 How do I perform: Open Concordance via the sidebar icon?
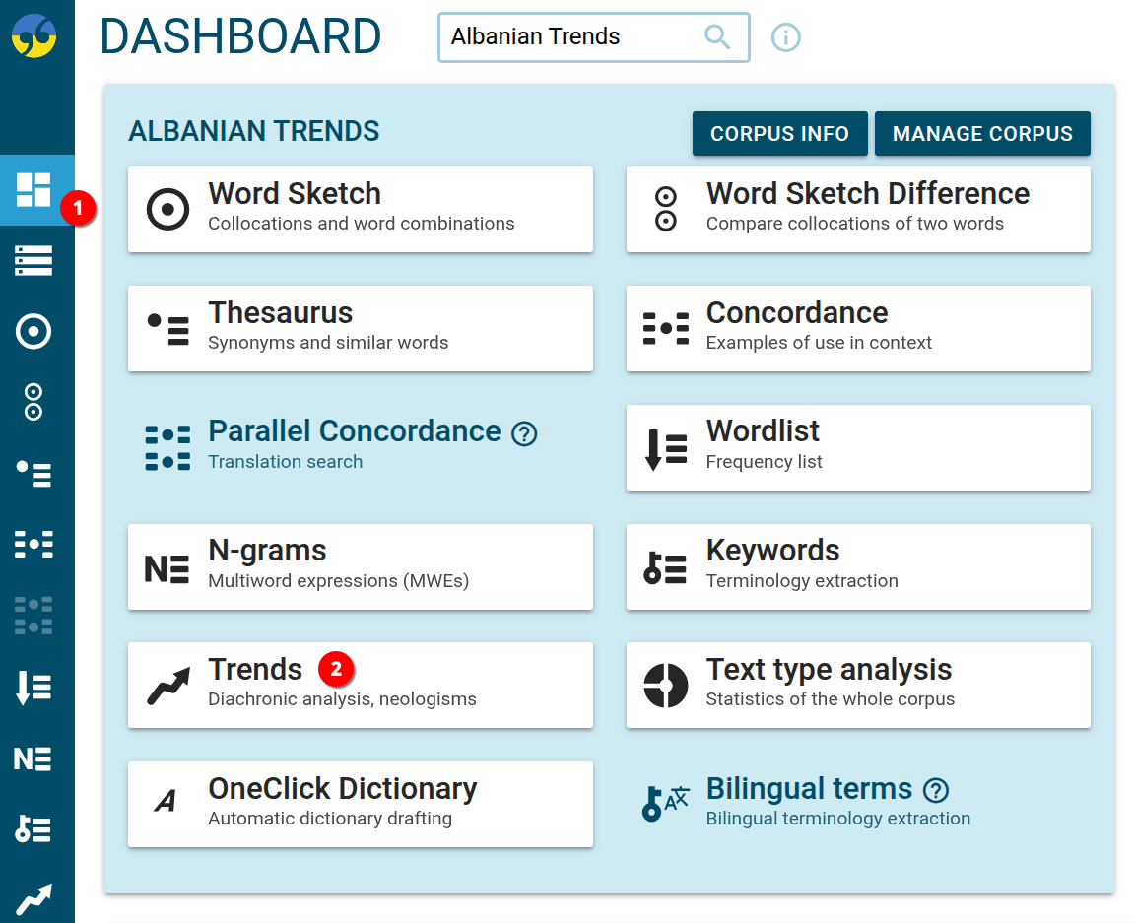(x=34, y=545)
